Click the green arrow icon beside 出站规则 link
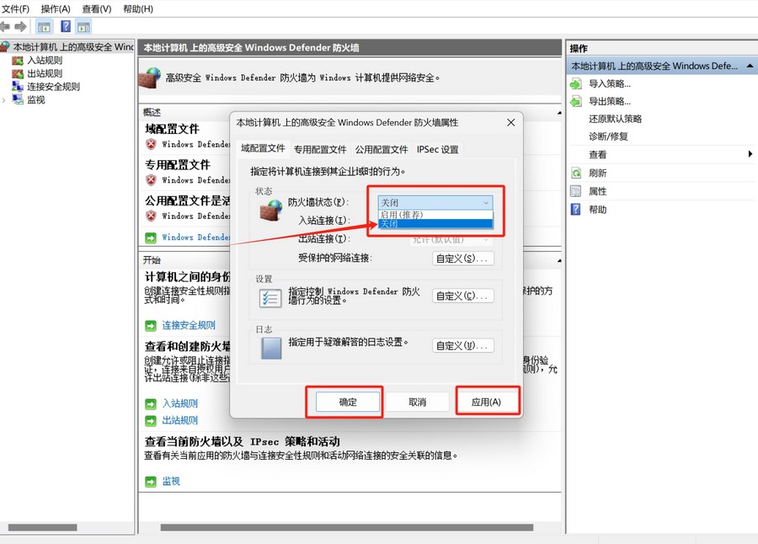 pos(151,421)
